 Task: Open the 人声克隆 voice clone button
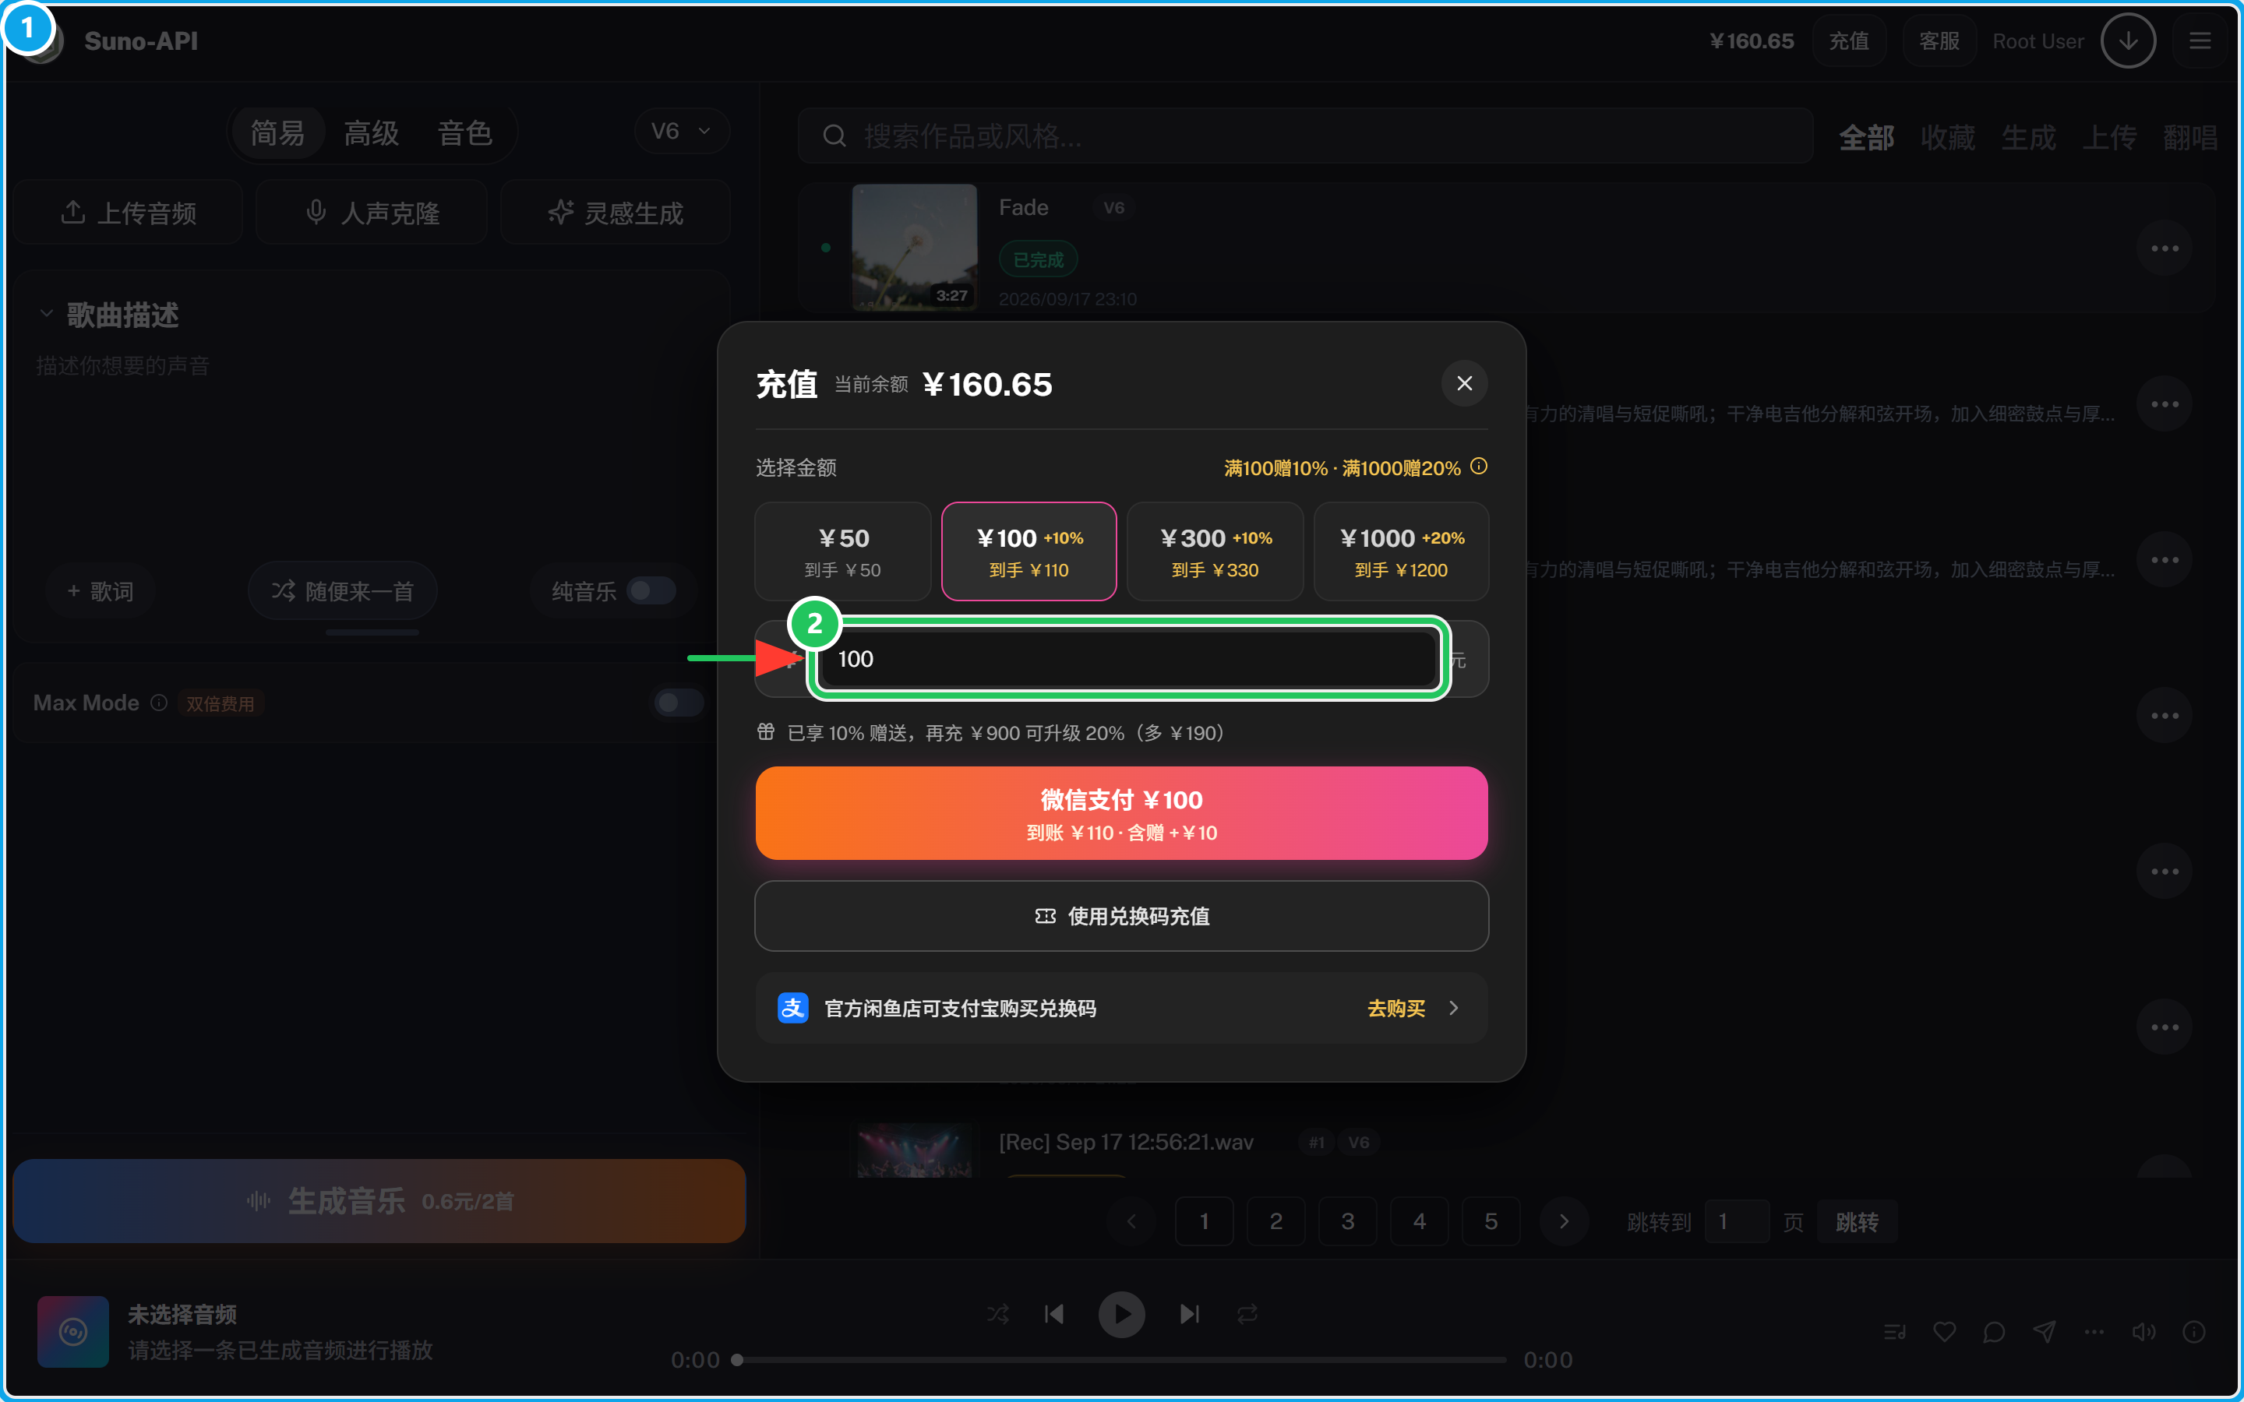pyautogui.click(x=372, y=213)
